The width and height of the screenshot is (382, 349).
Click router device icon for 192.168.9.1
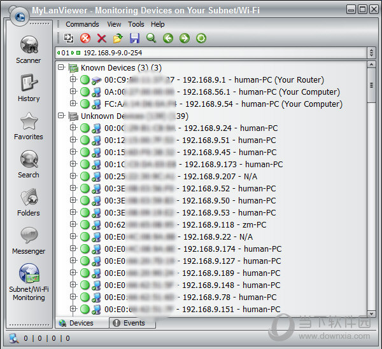coord(97,80)
